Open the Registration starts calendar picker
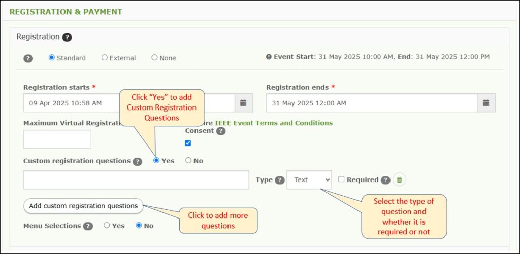 pos(243,103)
